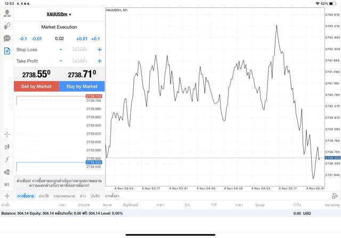Image resolution: width=341 pixels, height=238 pixels.
Task: Tap the new order icon
Action: coord(7,51)
